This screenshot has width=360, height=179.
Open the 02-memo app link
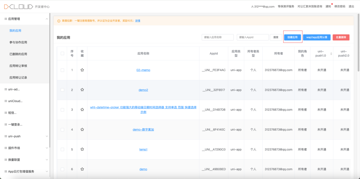(143, 70)
